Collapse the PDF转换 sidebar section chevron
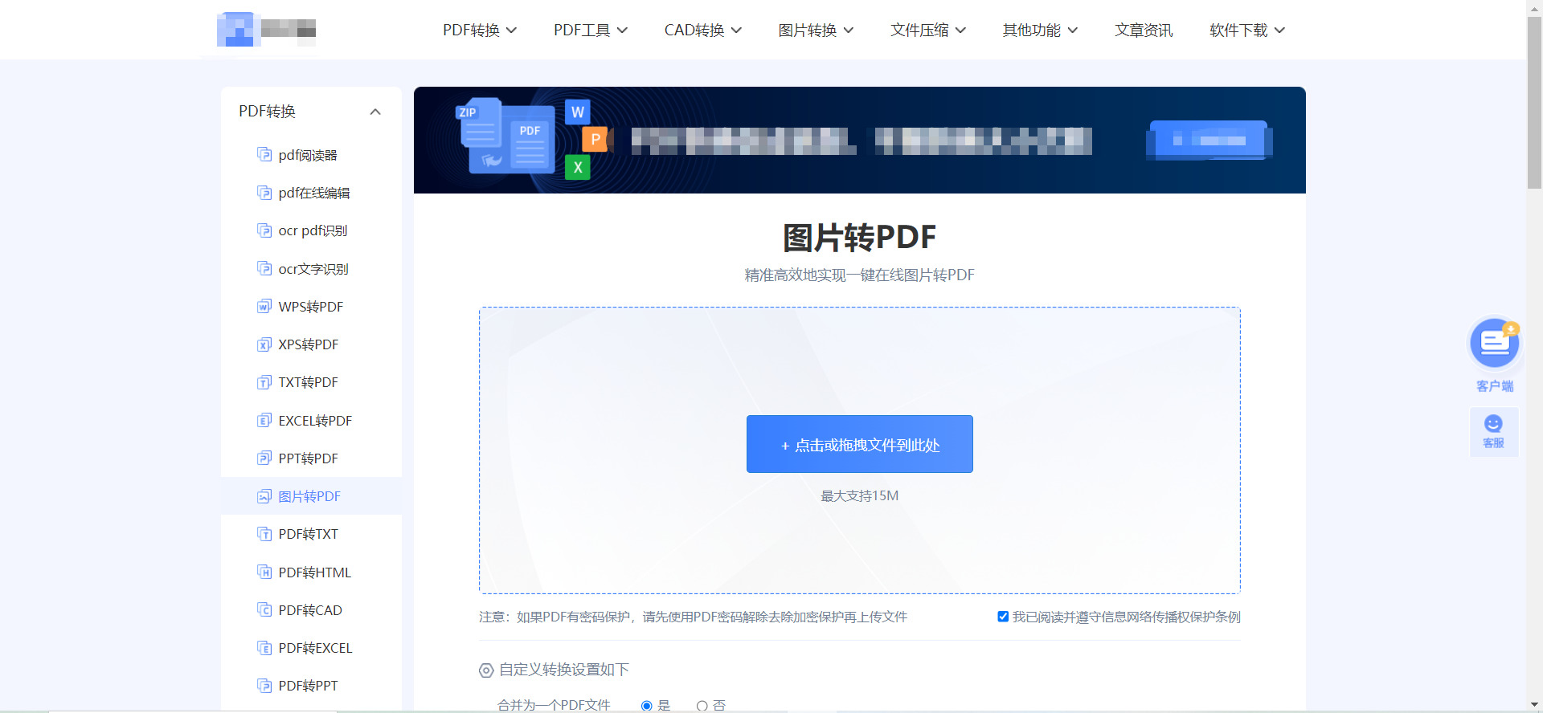Screen dimensions: 1543x713 [375, 112]
